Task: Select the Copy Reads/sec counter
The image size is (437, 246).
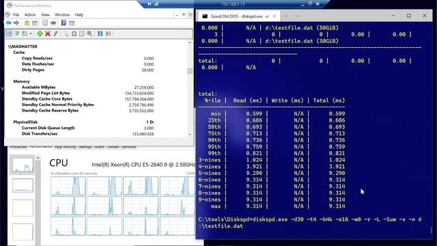Action: [37, 58]
